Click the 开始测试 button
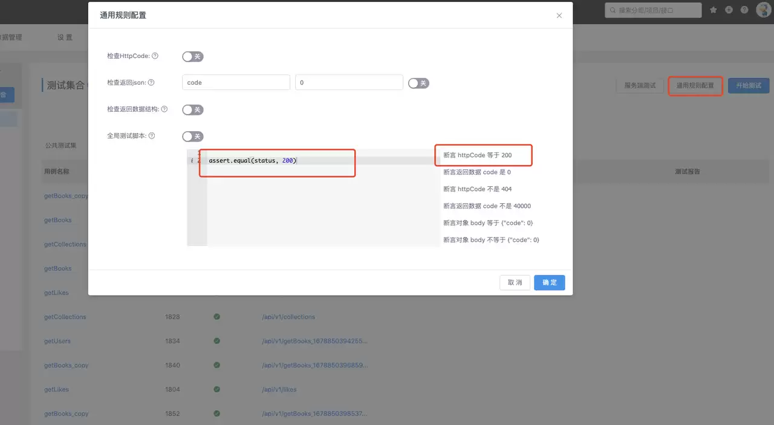 point(749,85)
